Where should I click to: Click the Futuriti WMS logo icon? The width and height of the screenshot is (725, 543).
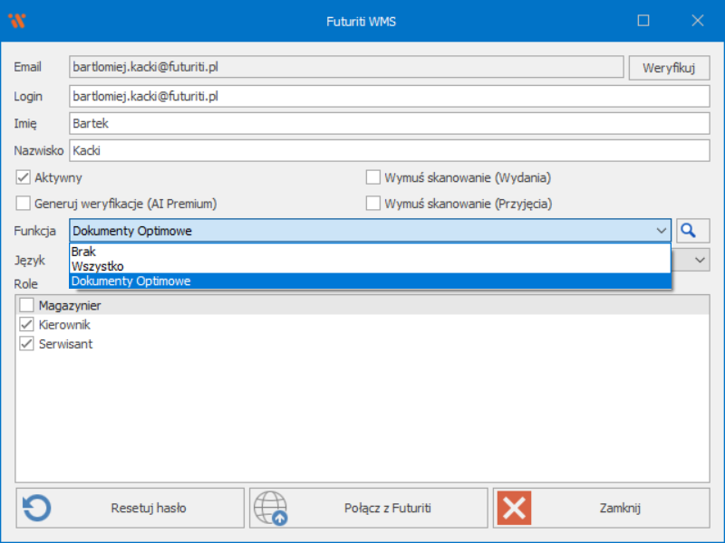(16, 20)
